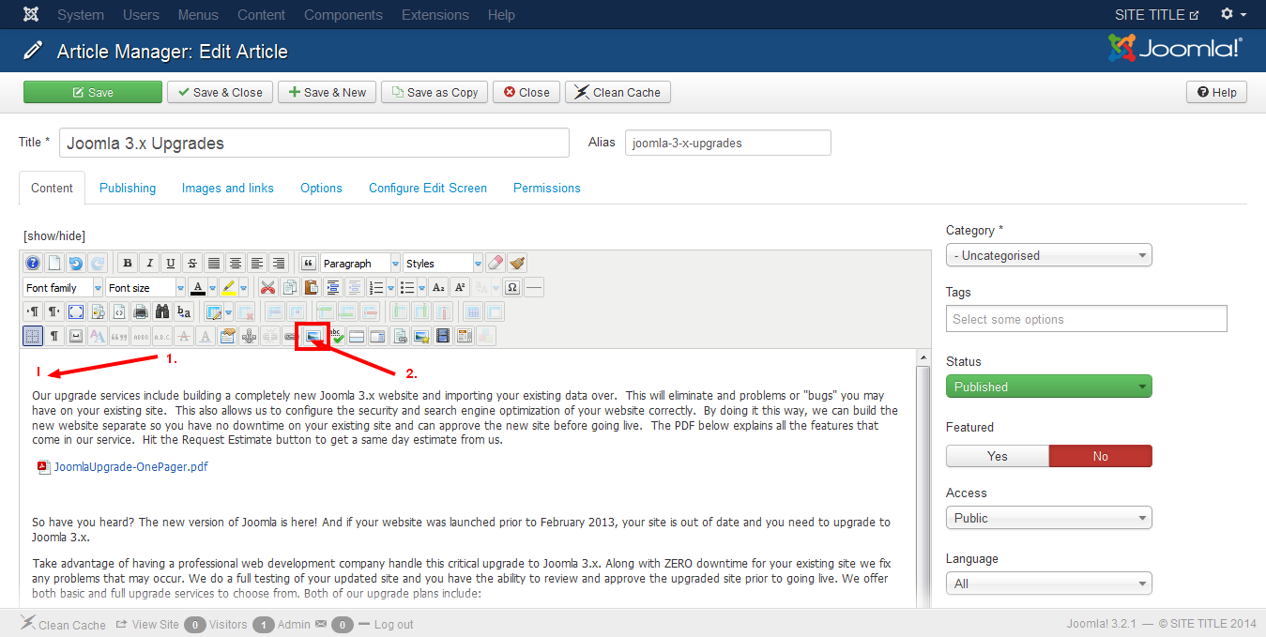Toggle underline formatting
The image size is (1266, 637).
click(170, 264)
